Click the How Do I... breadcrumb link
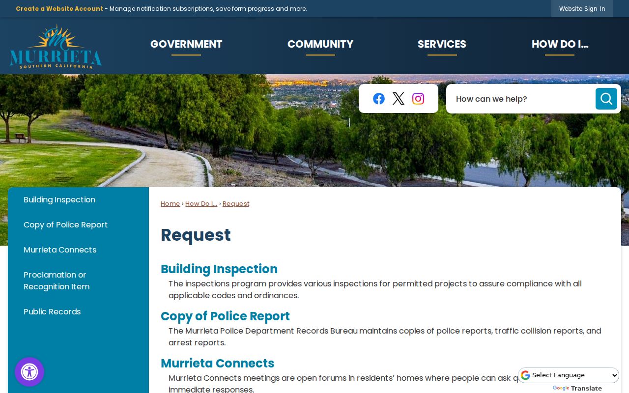Screen dimensions: 629x393 201,204
